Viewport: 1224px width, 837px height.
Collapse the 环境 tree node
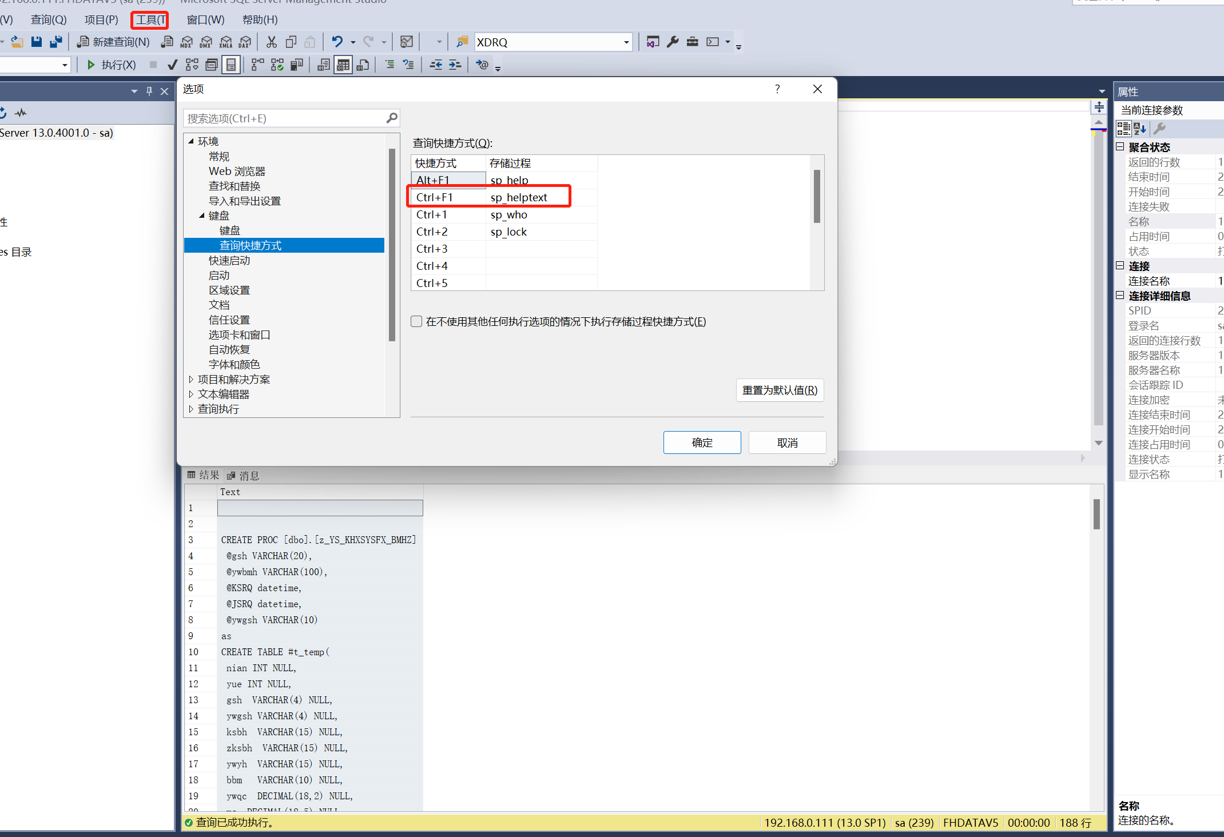(191, 141)
